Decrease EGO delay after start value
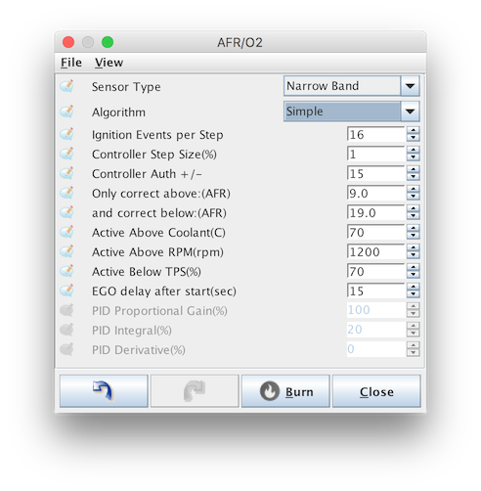Image resolution: width=481 pixels, height=491 pixels. tap(413, 294)
